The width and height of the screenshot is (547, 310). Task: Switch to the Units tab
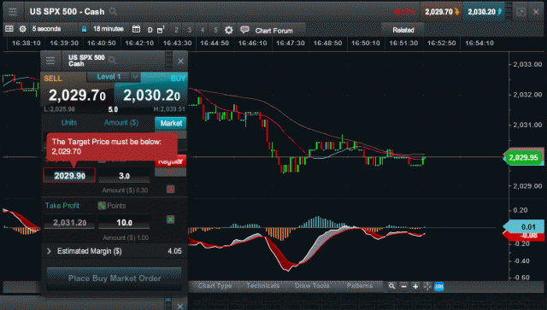tap(69, 122)
